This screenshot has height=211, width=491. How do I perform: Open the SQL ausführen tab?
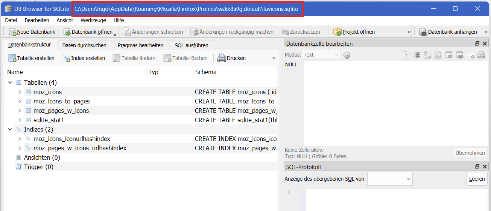[x=191, y=45]
